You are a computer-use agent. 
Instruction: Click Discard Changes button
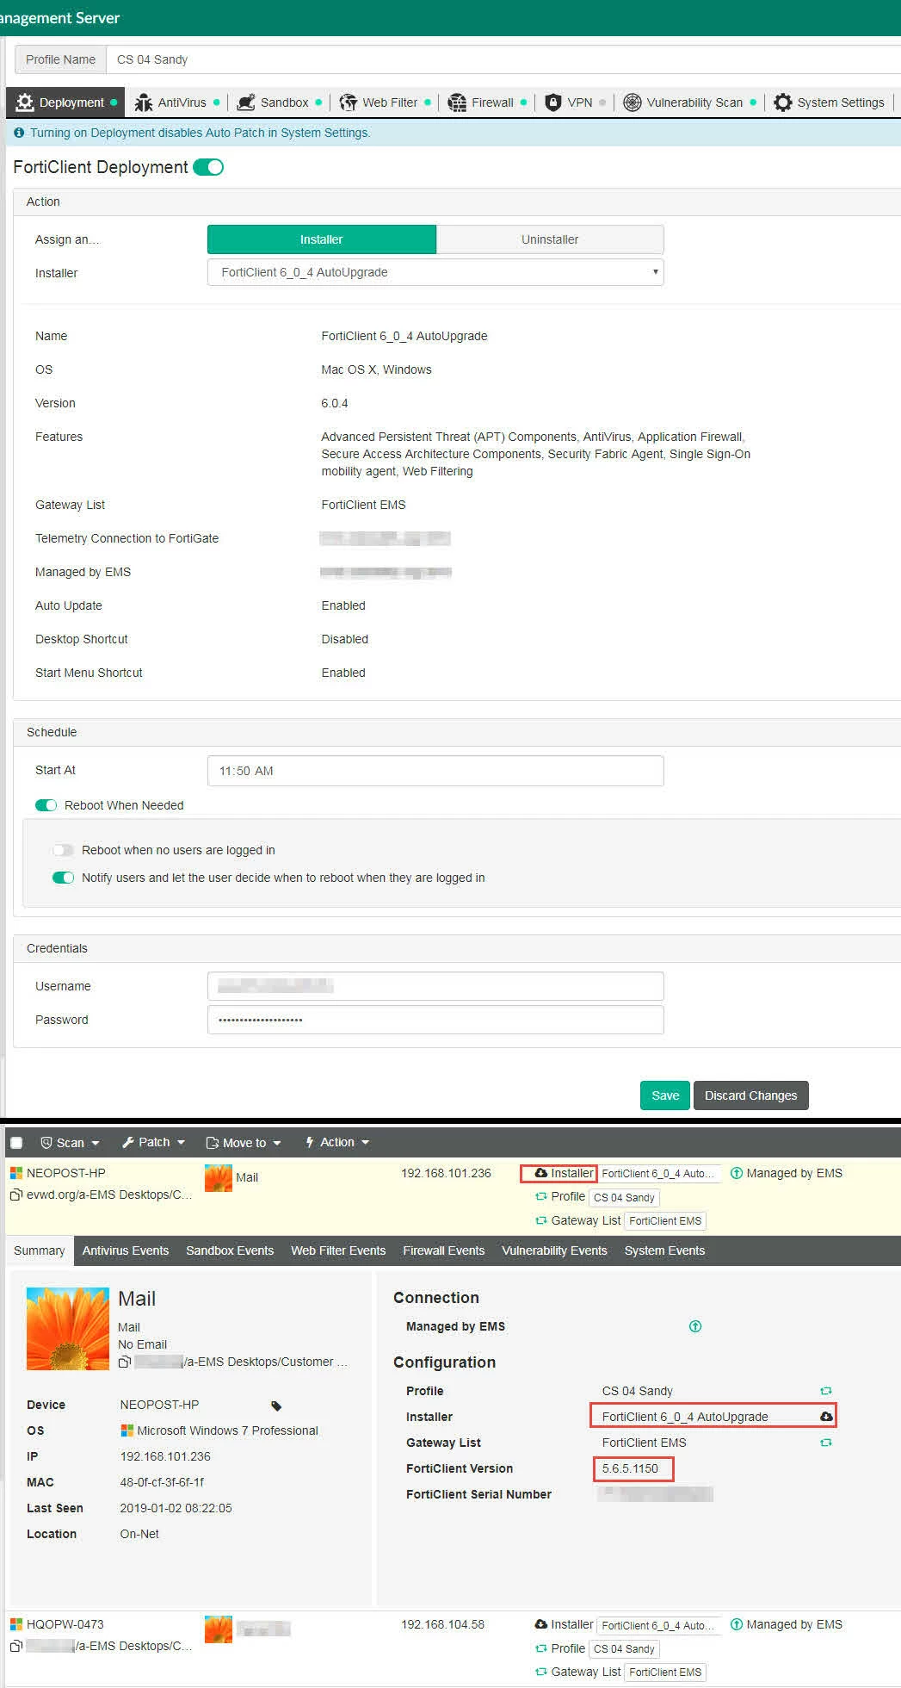click(751, 1095)
